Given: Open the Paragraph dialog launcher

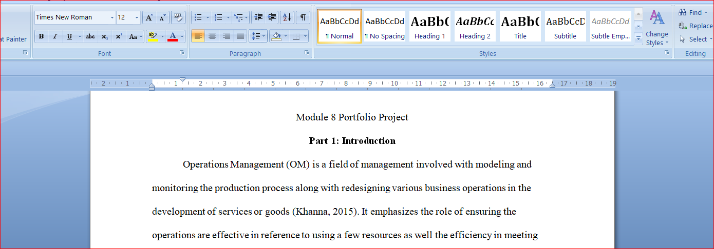Looking at the screenshot, I should (x=307, y=53).
